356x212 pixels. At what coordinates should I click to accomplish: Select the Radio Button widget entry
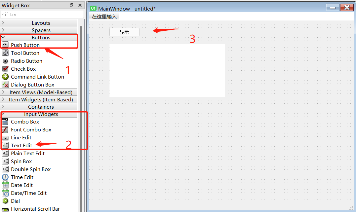(39, 61)
